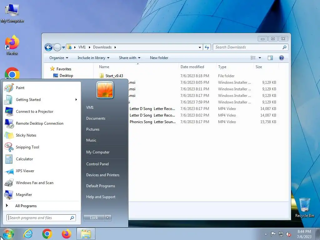The height and width of the screenshot is (240, 320).
Task: Open Default Programs
Action: 101,186
